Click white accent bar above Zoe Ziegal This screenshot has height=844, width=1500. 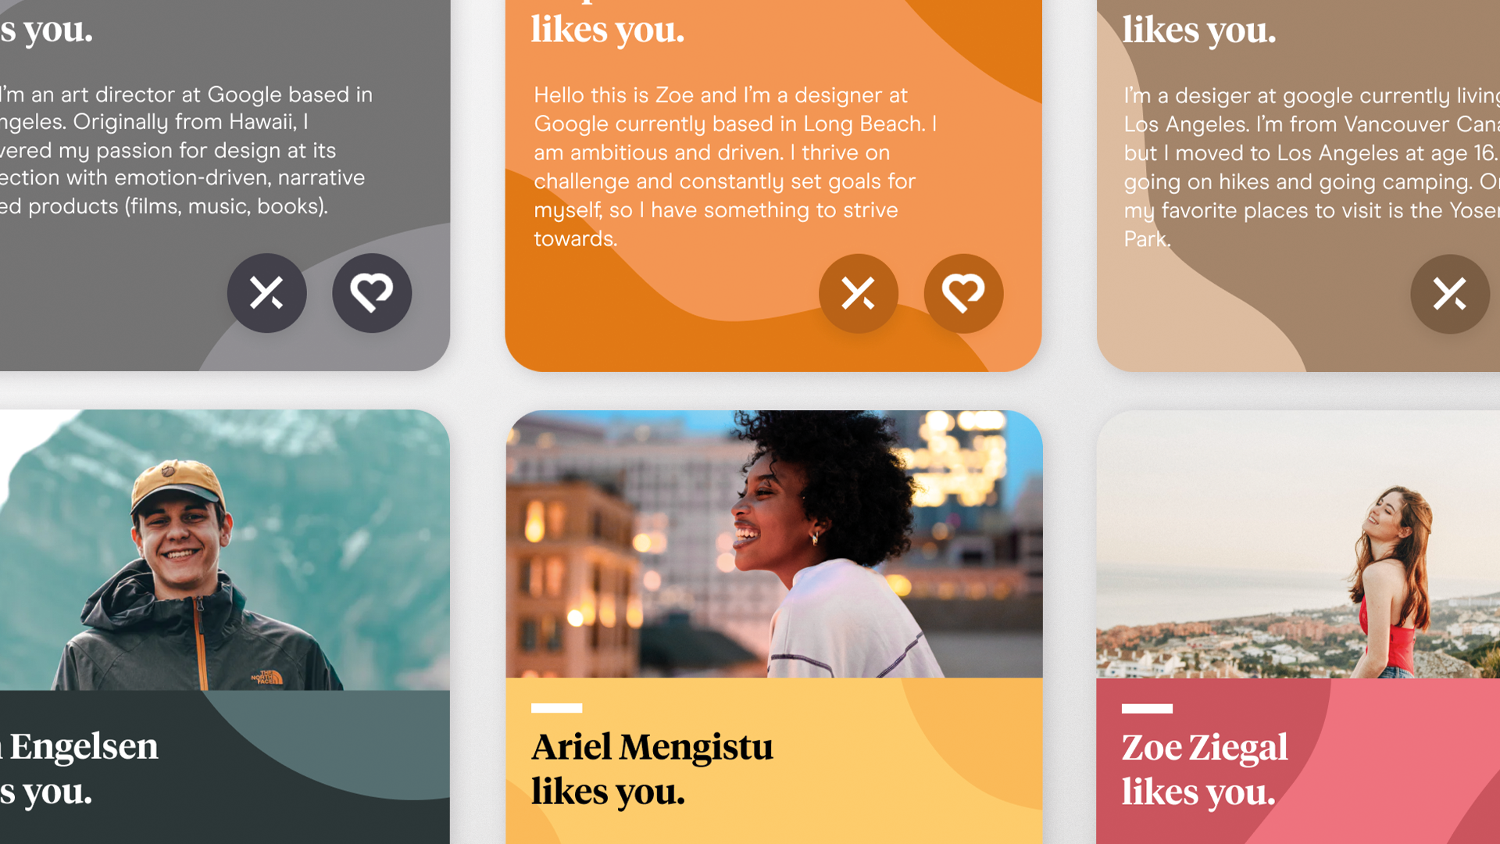pos(1147,709)
